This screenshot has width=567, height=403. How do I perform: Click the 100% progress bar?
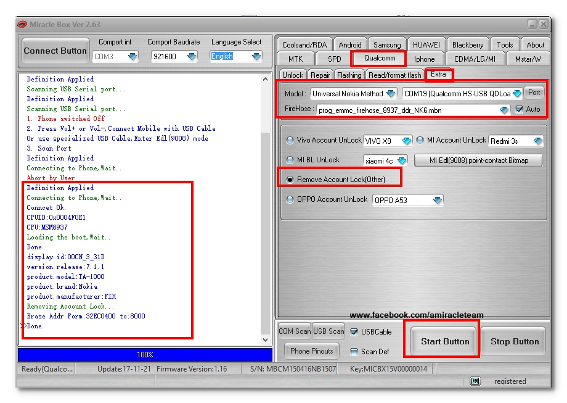[145, 355]
